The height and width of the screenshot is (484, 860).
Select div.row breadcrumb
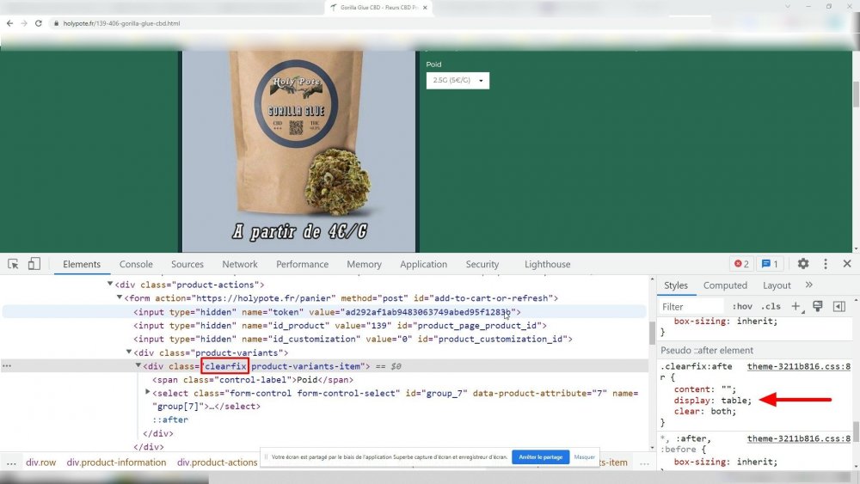pyautogui.click(x=41, y=462)
